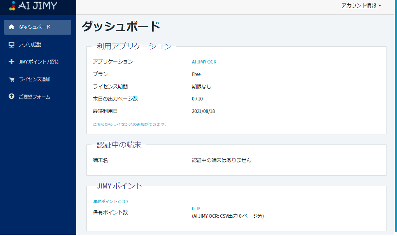Viewport: 397px width, 236px height.
Task: Click the monitor icon for アプリ起動
Action: click(11, 44)
